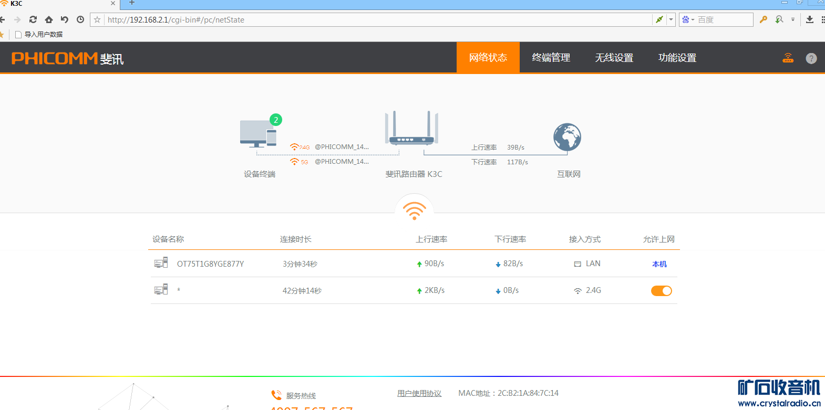Click the device name OT75T1G8YGE877Y
This screenshot has width=825, height=410.
click(210, 264)
